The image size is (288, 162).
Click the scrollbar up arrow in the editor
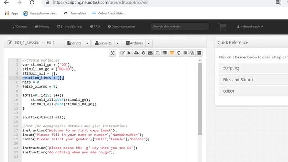(x=200, y=60)
